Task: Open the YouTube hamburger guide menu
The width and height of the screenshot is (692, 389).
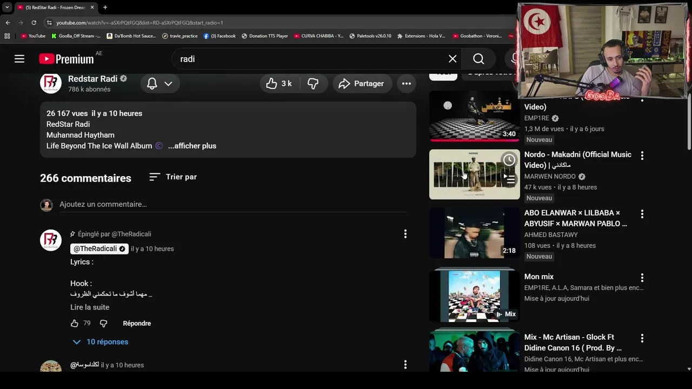Action: 19,59
